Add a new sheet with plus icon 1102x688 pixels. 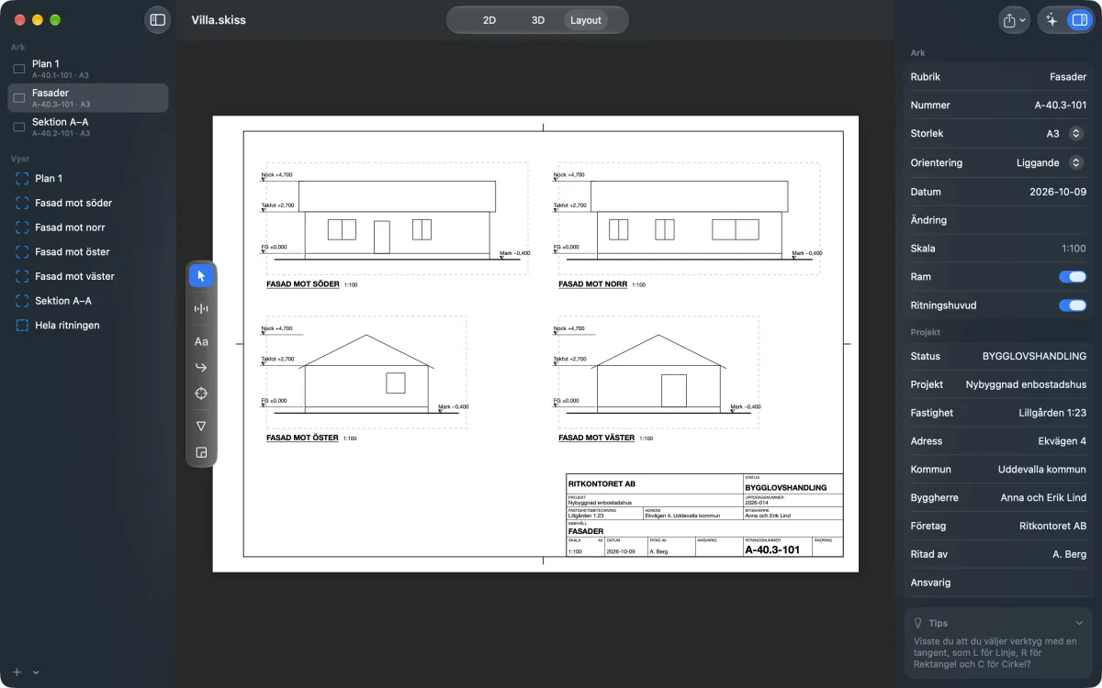[x=17, y=671]
